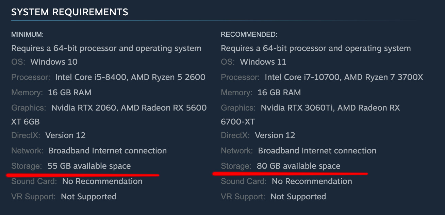This screenshot has height=215, width=445.
Task: Click recommended processor Intel Core i7-10700 text
Action: (x=302, y=77)
